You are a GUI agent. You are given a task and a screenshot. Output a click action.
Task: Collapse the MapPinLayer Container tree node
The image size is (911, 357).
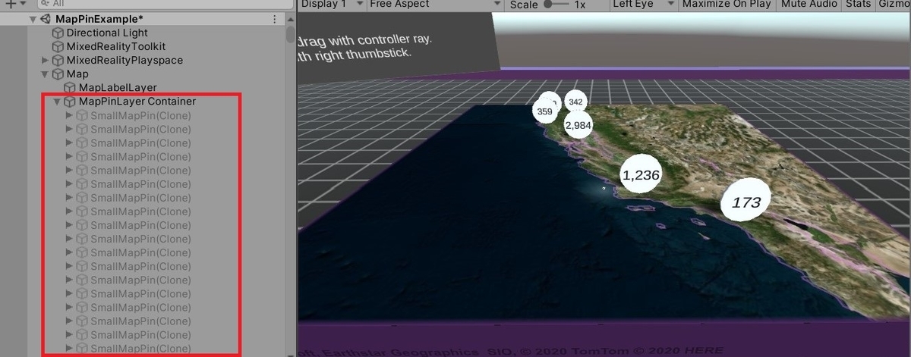pos(57,102)
